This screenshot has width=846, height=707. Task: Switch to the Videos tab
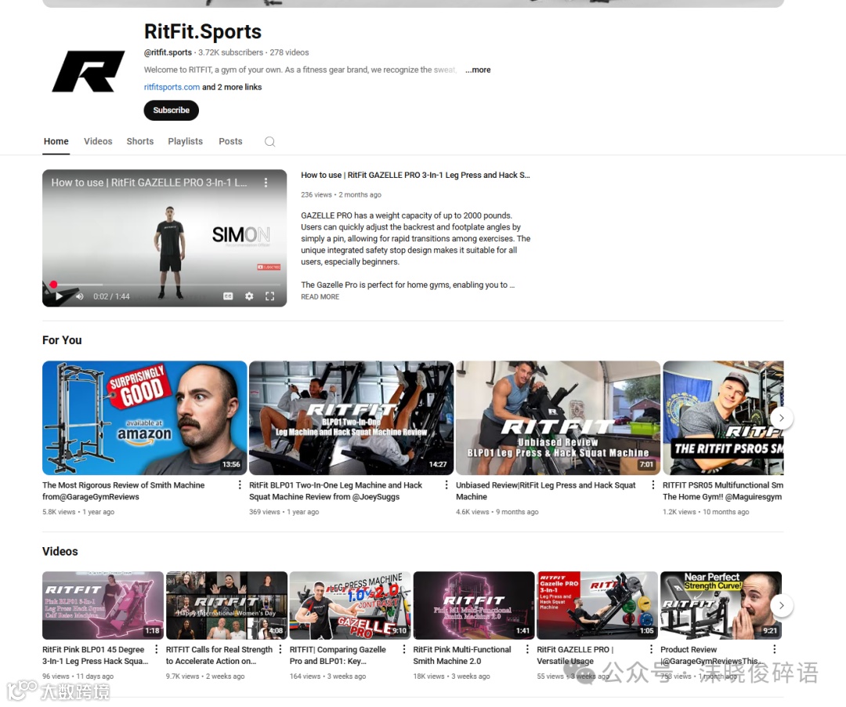tap(98, 141)
